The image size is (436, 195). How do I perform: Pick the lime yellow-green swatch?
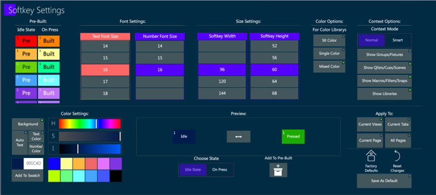click(54, 176)
